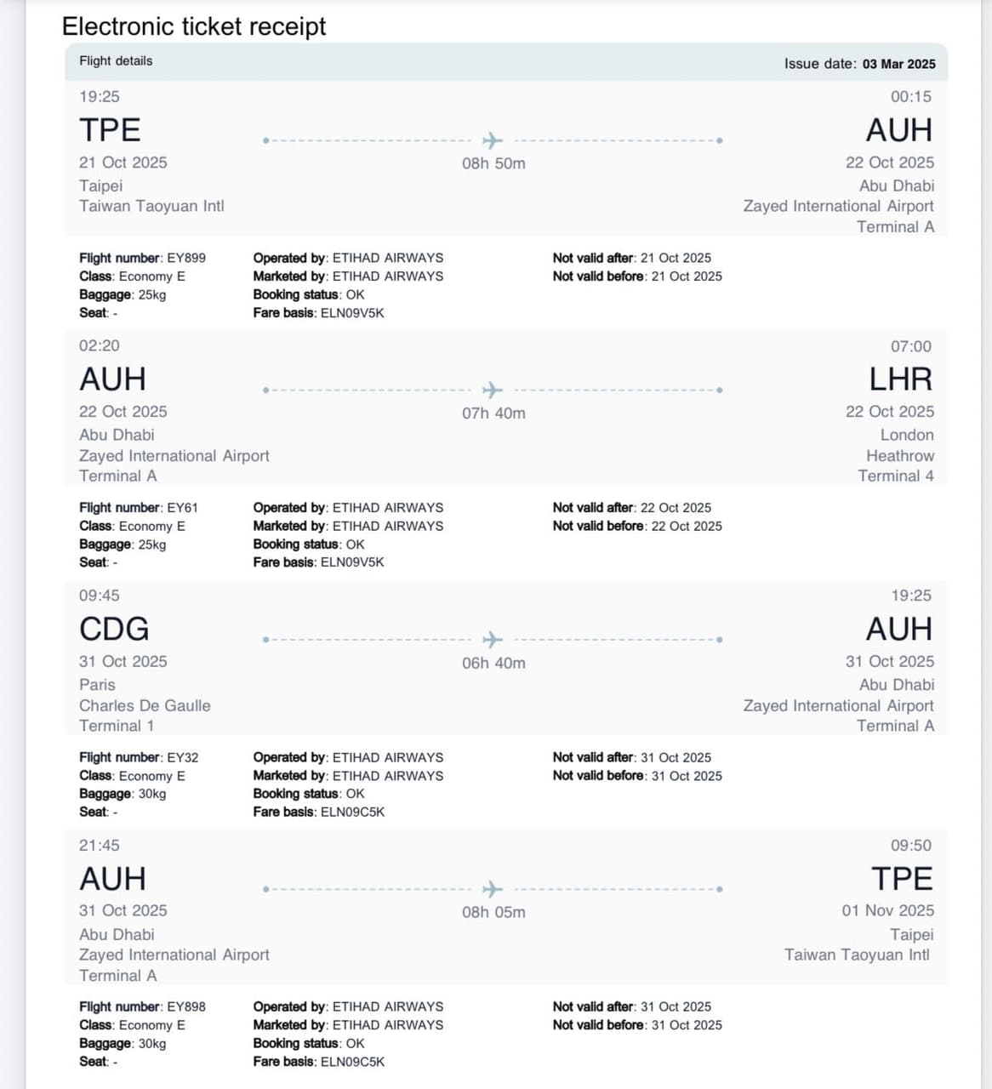Click the airplane icon on AUH–LHR route
Image resolution: width=992 pixels, height=1089 pixels.
(x=493, y=390)
